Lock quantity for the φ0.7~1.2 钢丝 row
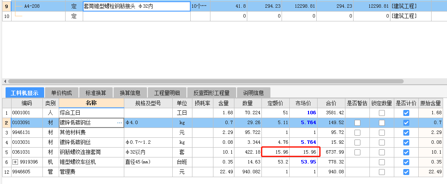The width and height of the screenshot is (447, 184). [382, 142]
